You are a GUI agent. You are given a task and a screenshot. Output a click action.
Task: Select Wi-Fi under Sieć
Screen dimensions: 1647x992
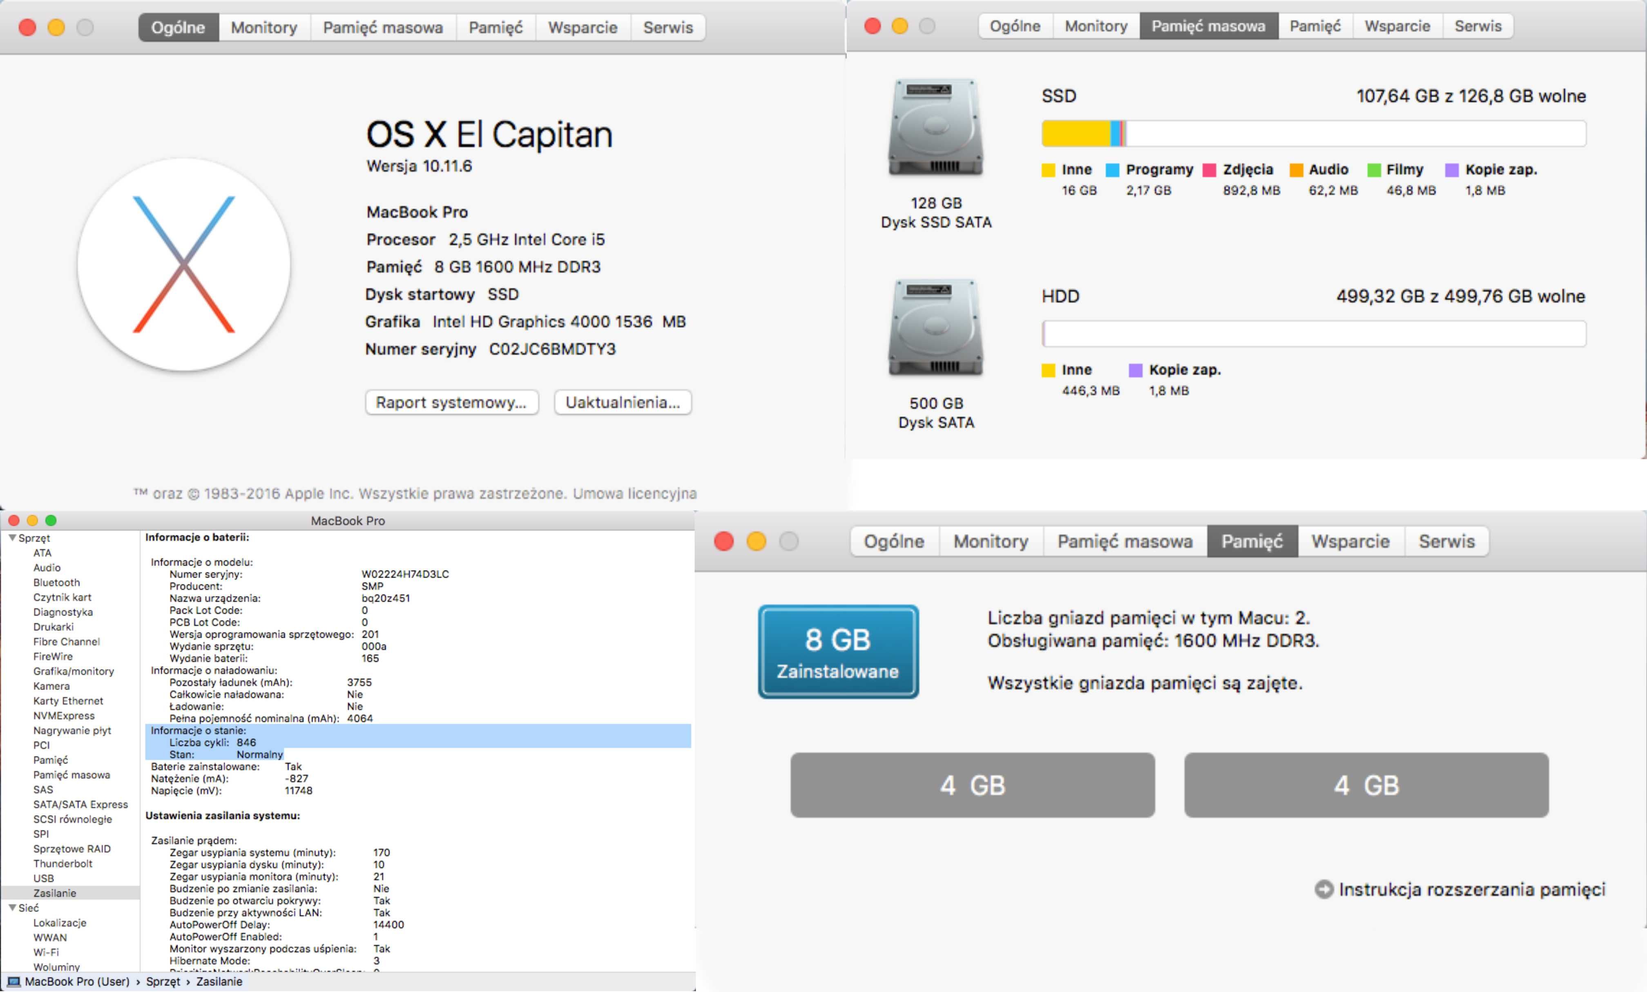tap(46, 952)
